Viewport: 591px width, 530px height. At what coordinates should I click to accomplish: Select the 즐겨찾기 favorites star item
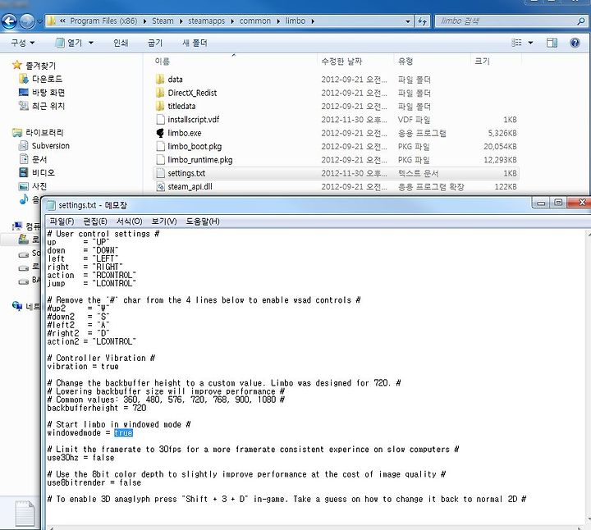(x=34, y=66)
